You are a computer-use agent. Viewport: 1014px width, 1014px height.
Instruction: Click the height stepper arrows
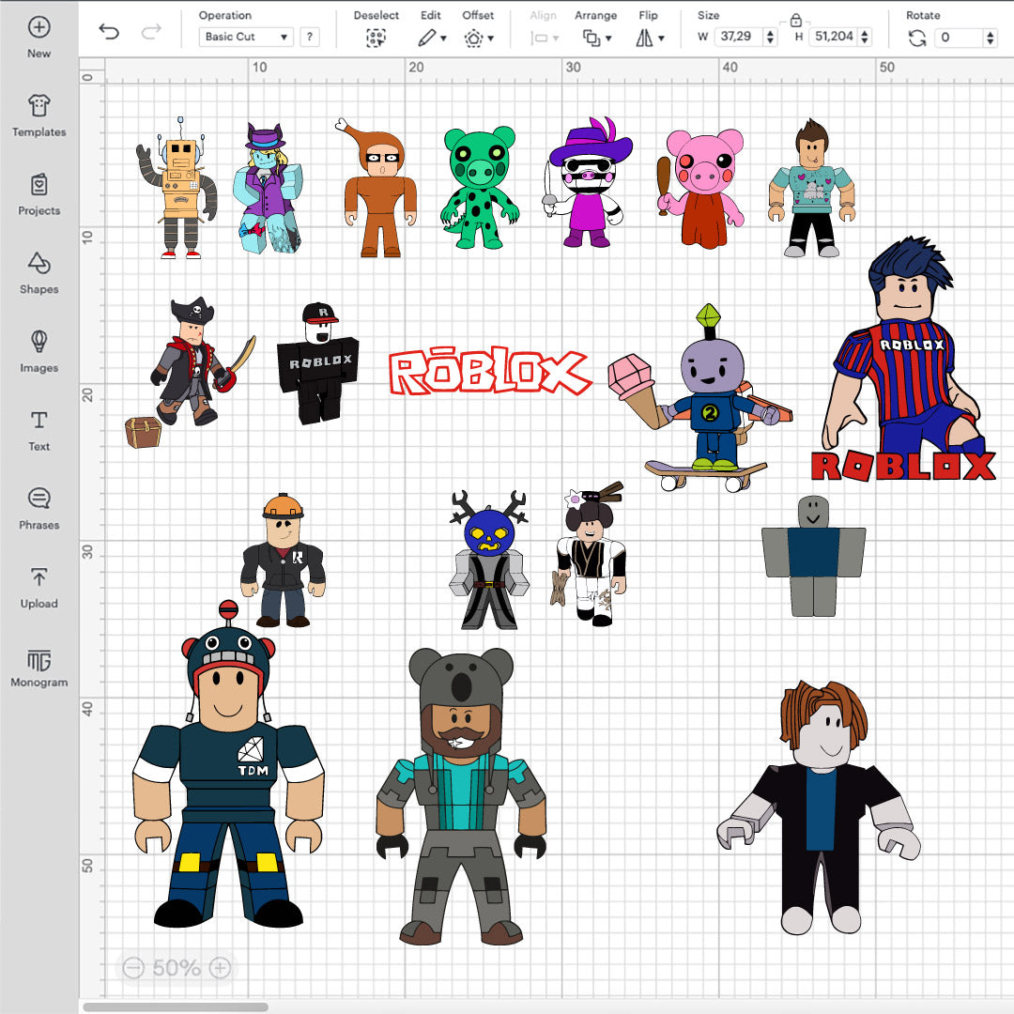(x=865, y=37)
